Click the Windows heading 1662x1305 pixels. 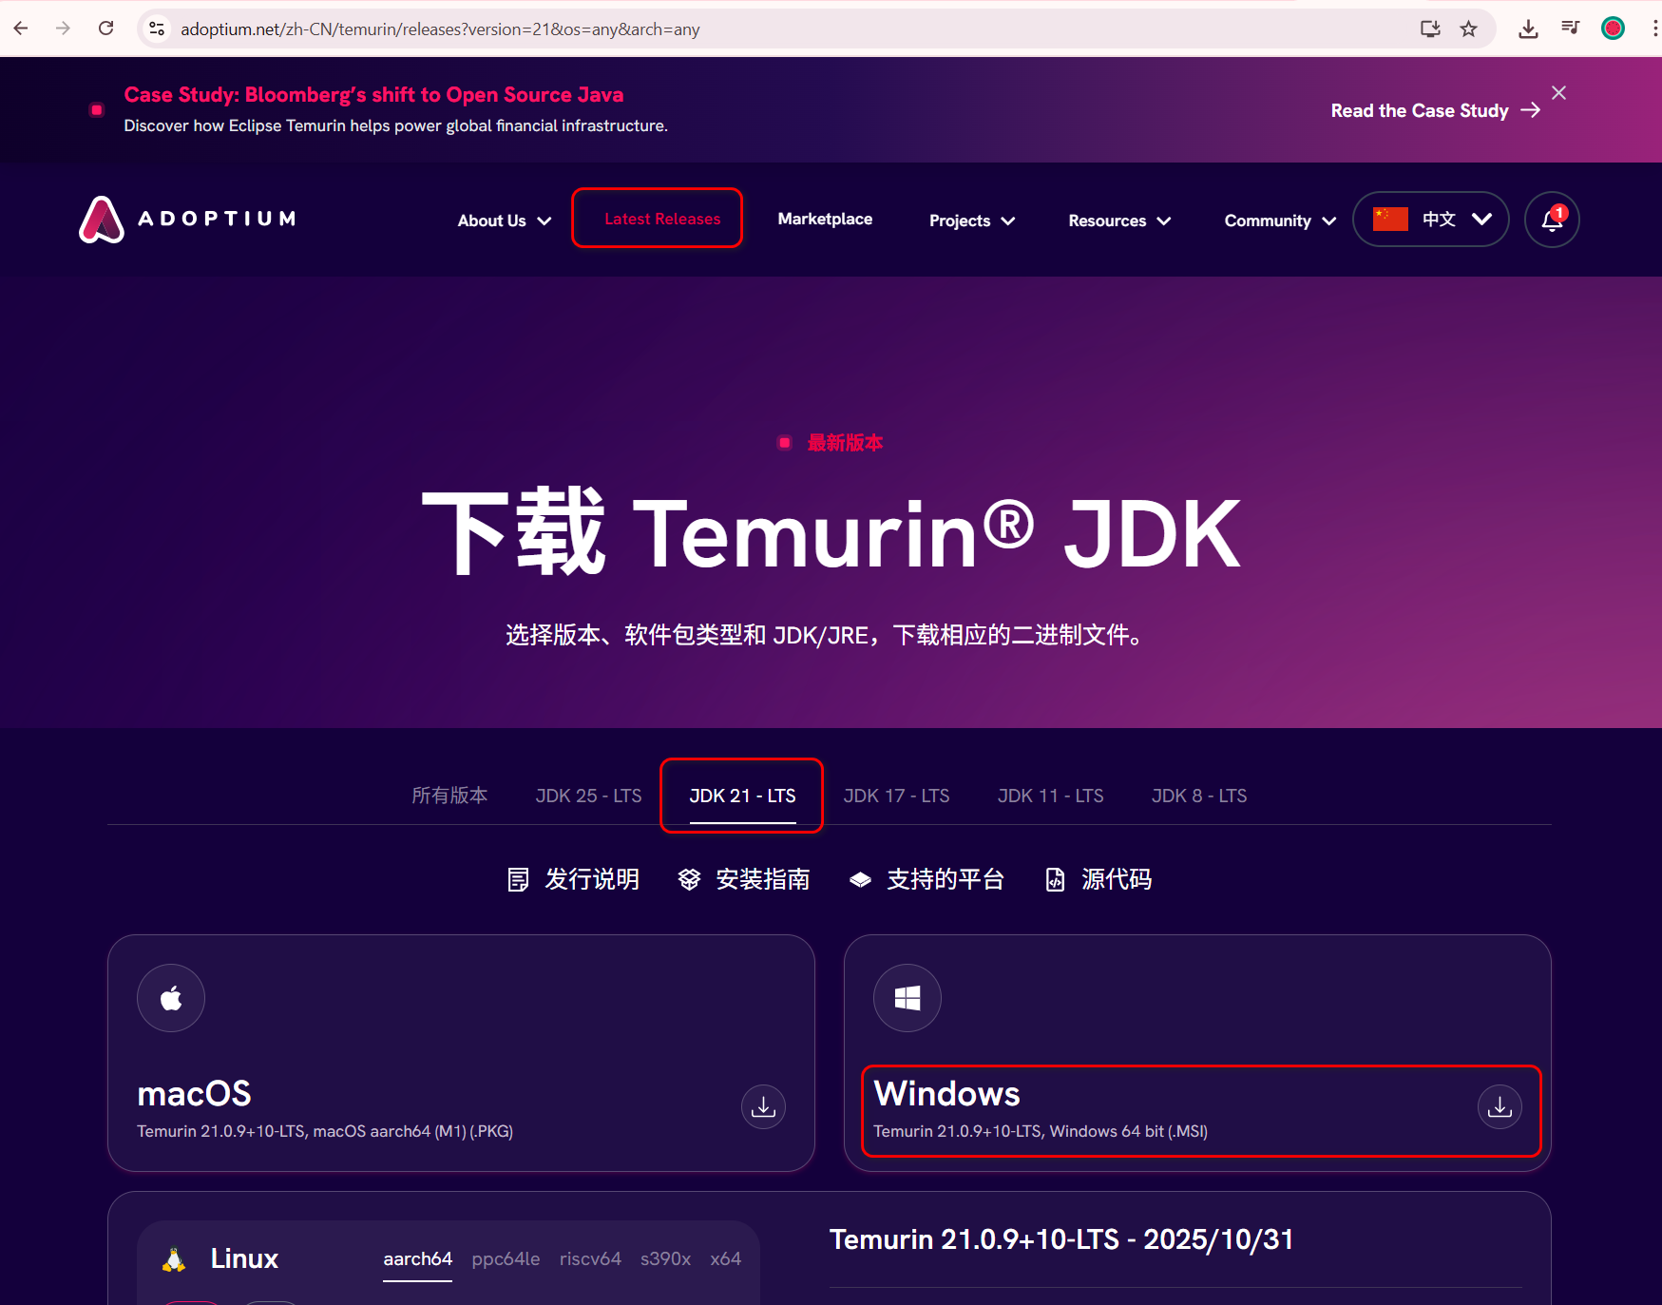tap(946, 1094)
